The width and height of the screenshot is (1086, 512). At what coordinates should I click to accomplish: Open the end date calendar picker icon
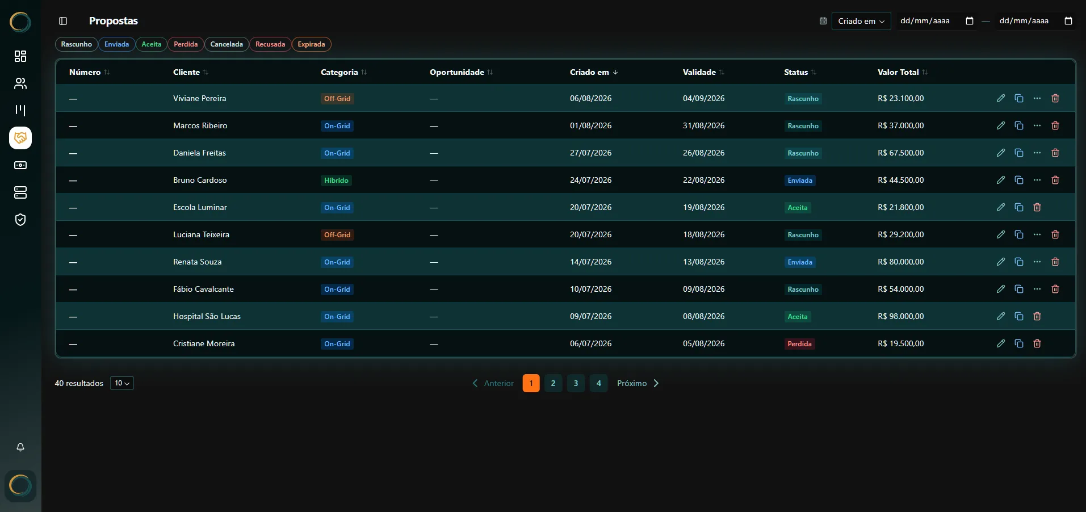(1068, 21)
